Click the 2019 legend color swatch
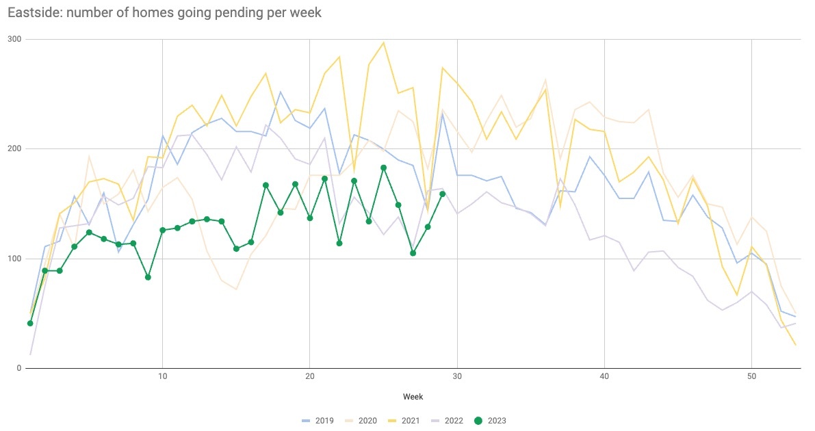The width and height of the screenshot is (815, 431). click(307, 421)
